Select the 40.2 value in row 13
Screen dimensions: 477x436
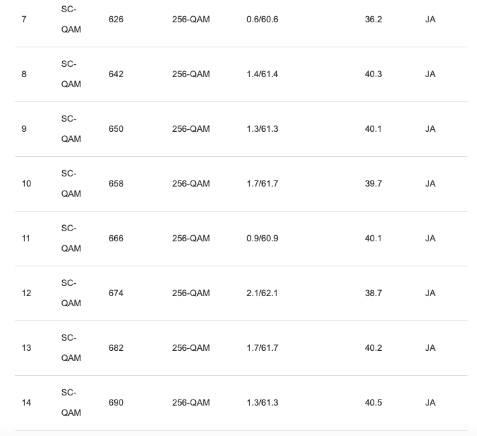(373, 348)
